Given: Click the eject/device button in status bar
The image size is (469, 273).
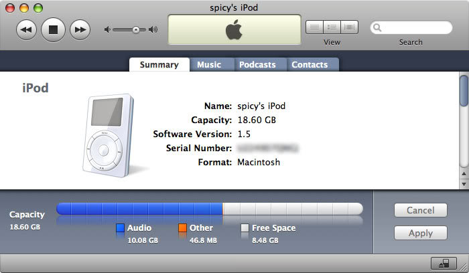Looking at the screenshot, I should 444,264.
